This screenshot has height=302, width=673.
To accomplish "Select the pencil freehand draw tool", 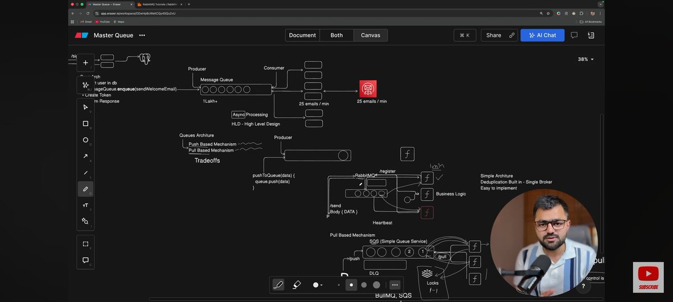I will [85, 189].
